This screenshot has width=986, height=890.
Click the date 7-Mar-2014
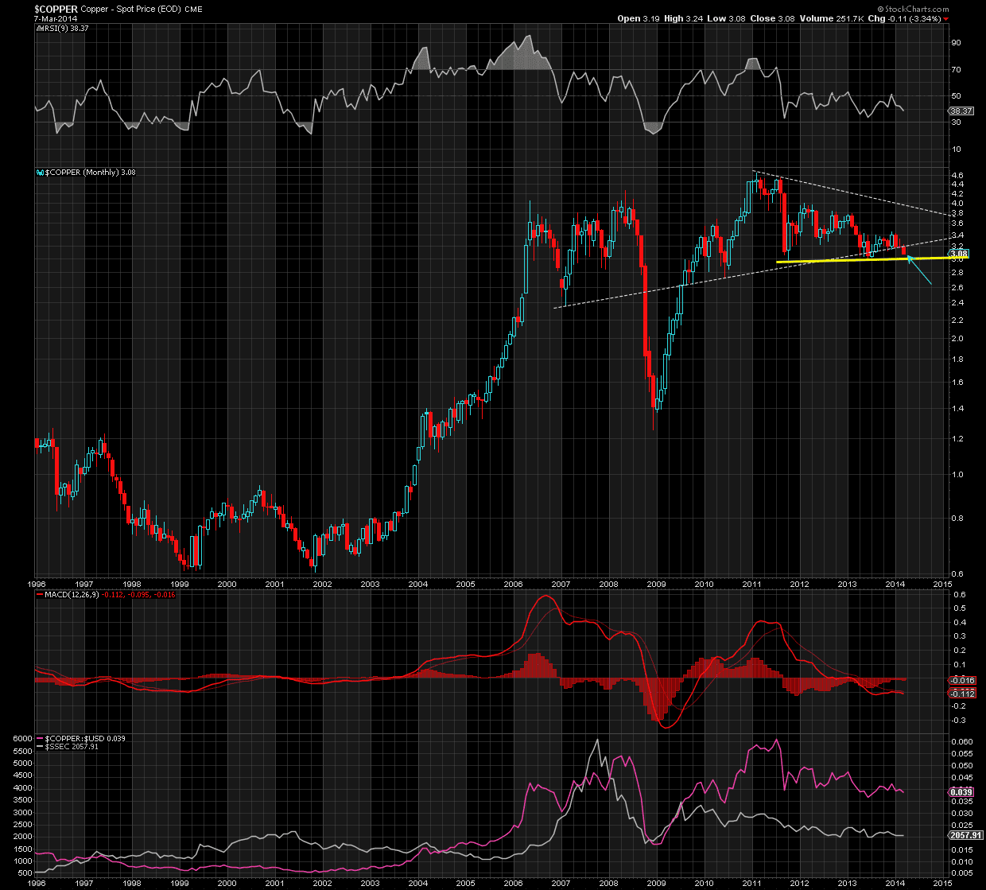pyautogui.click(x=56, y=18)
